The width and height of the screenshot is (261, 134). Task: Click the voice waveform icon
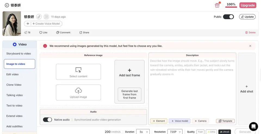(x=28, y=24)
